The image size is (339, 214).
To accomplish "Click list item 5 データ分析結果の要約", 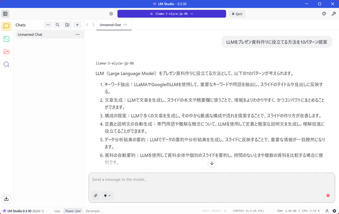I will (x=213, y=143).
